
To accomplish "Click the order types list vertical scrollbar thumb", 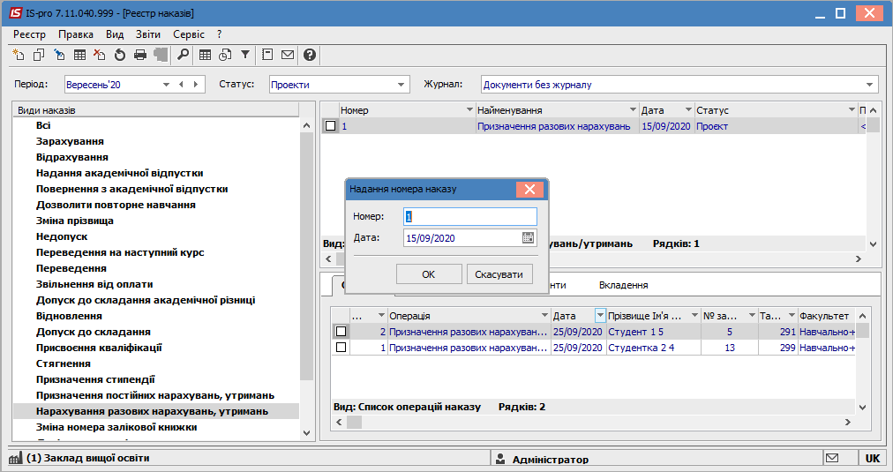I will click(306, 256).
